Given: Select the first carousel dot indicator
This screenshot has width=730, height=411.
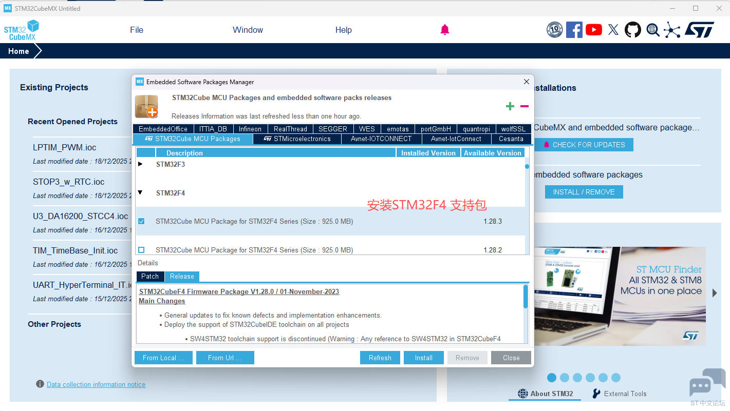Looking at the screenshot, I should point(552,378).
